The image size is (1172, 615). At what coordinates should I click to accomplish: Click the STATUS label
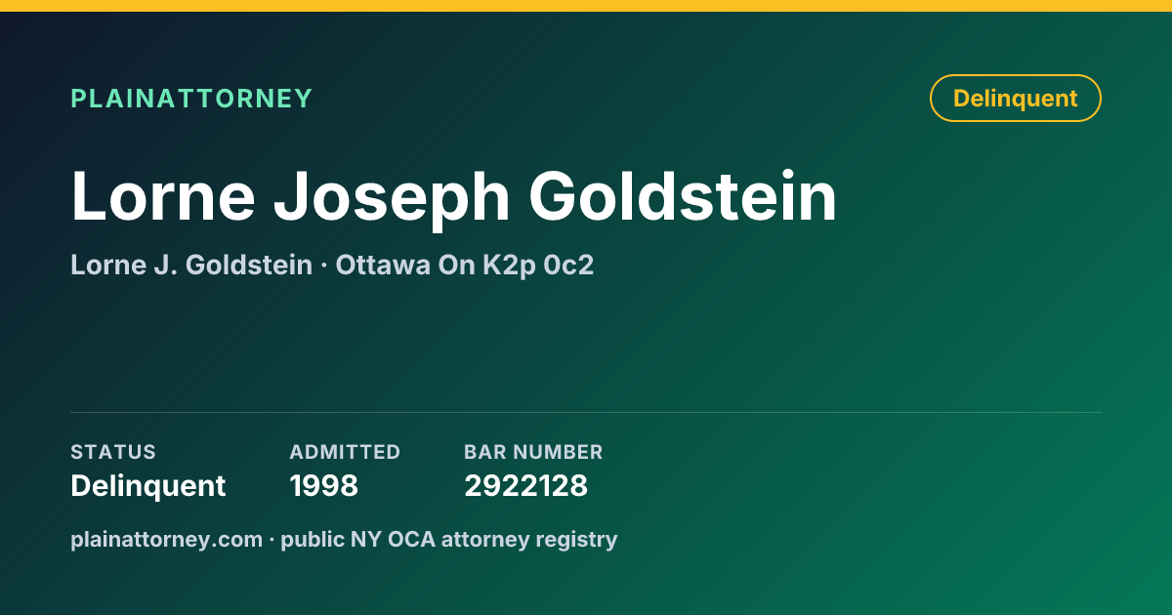(113, 452)
